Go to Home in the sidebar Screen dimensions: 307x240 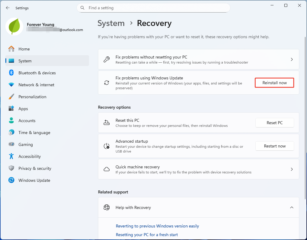tap(24, 49)
